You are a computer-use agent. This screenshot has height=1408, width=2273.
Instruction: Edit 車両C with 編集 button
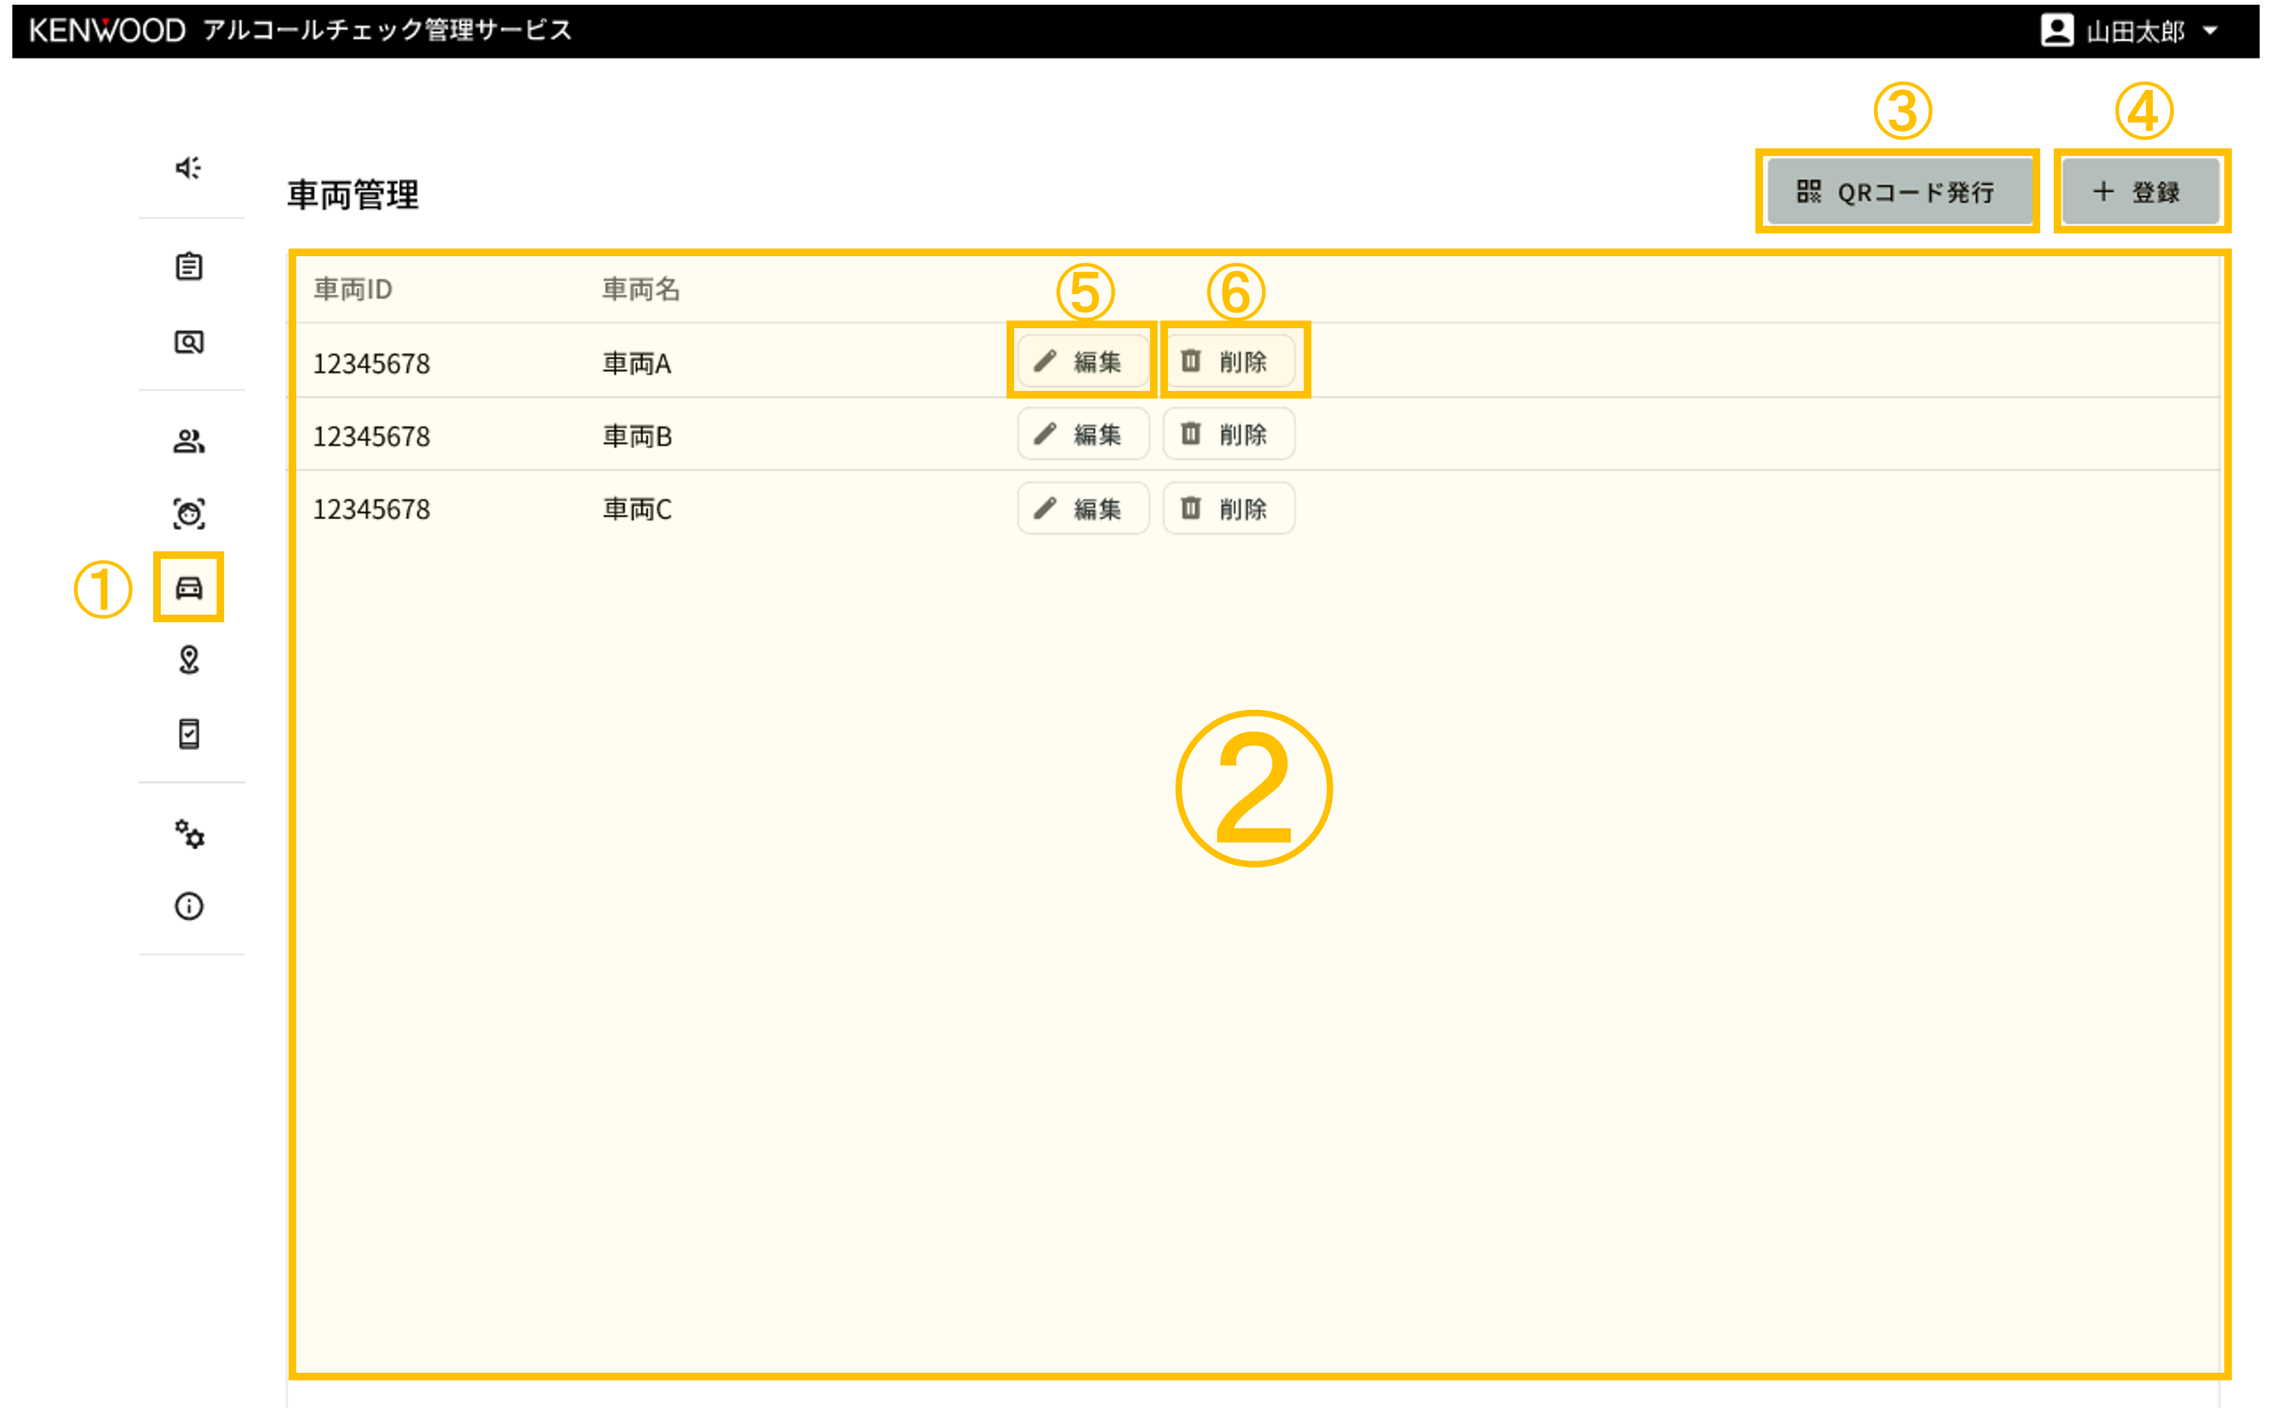[x=1082, y=509]
